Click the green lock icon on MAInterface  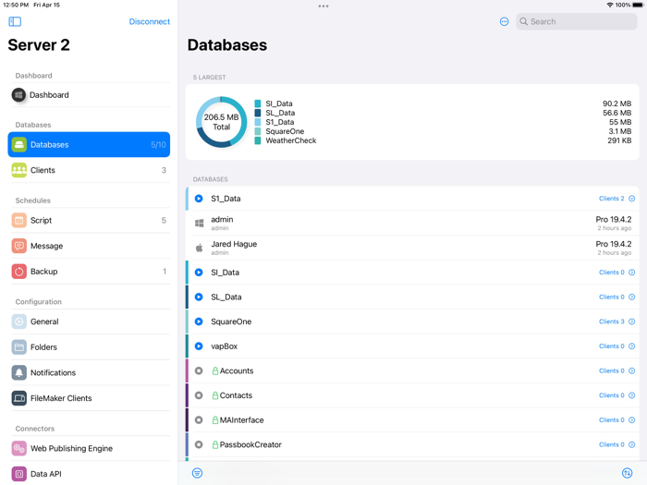(x=215, y=419)
